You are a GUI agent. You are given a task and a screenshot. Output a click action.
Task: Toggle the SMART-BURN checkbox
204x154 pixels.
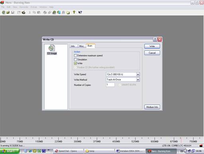(120, 85)
